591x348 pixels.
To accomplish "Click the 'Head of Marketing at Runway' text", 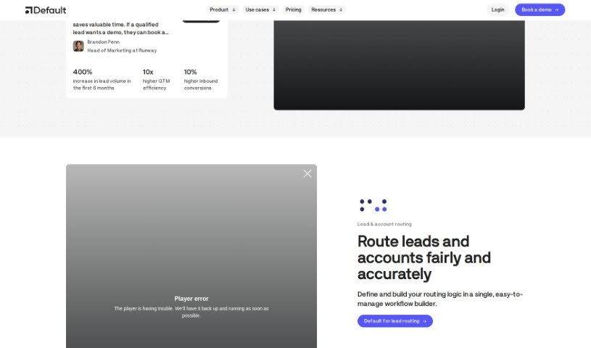I will point(122,50).
